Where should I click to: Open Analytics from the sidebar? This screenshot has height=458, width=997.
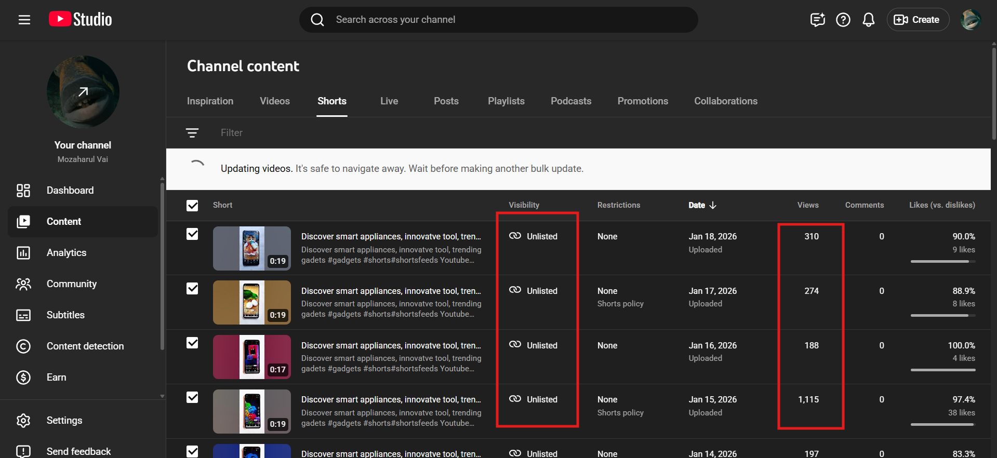(67, 253)
